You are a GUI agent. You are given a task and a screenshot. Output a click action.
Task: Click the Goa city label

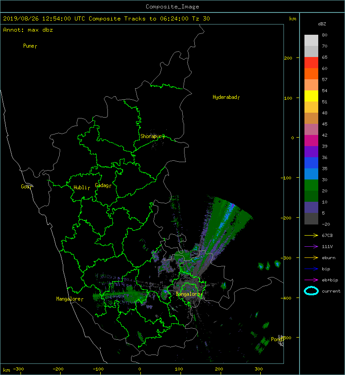click(x=26, y=187)
